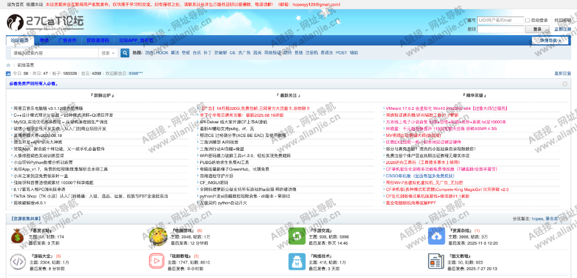This screenshot has height=278, width=577.
Task: Select the 获取邀请码 navigation tab
Action: [x=98, y=41]
